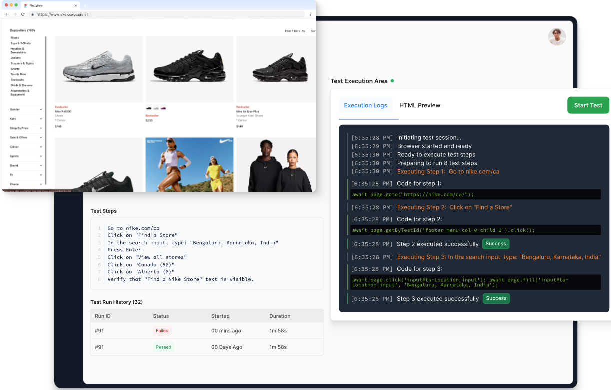Screen dimensions: 611x390
Task: Click the filter sidebar scrollbar
Action: [46, 110]
